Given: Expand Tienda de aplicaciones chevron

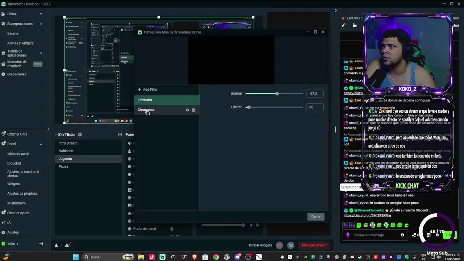Looking at the screenshot, I should [x=41, y=53].
